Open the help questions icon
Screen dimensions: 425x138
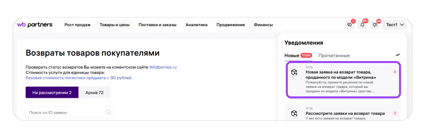click(375, 25)
